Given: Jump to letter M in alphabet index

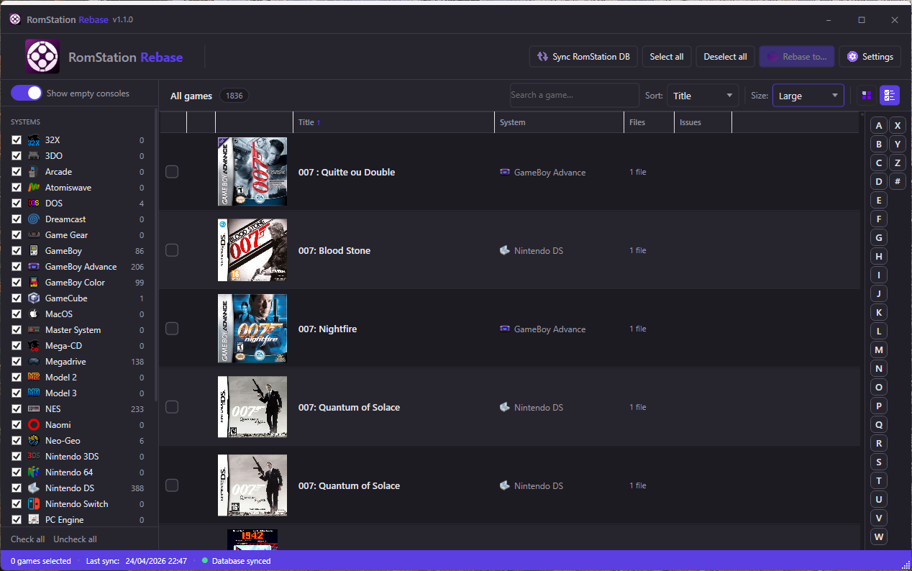Looking at the screenshot, I should click(878, 350).
